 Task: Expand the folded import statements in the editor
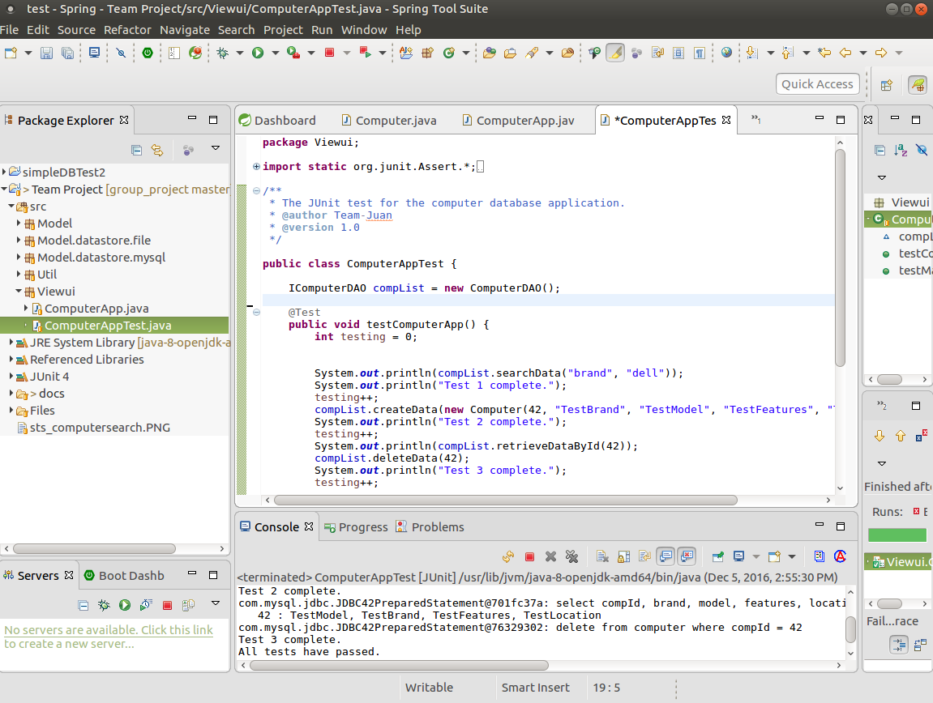point(256,167)
